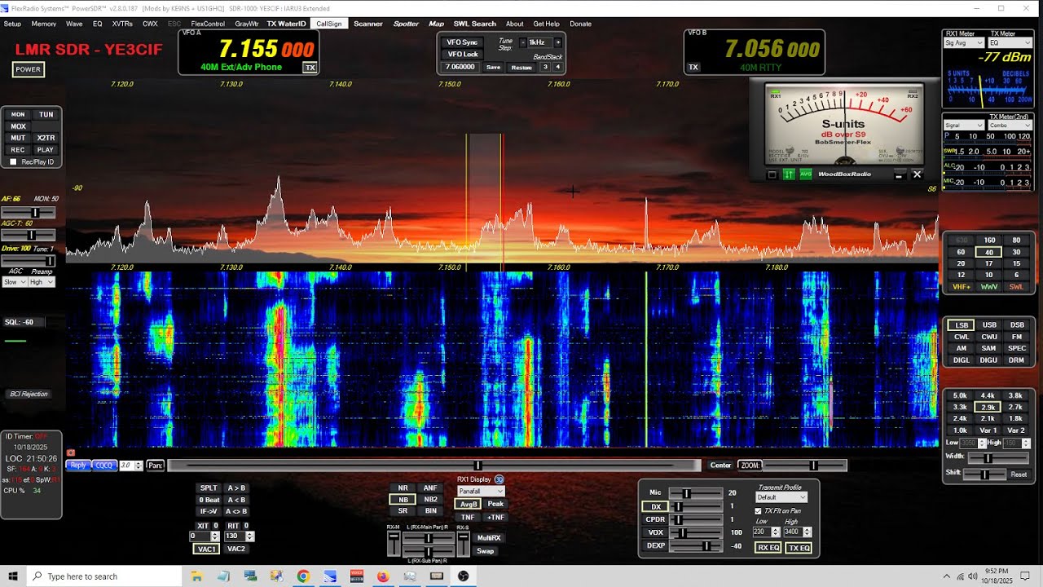Toggle the green AVG icon on S-meter
Screen dimensions: 1043x587
[x=805, y=174]
